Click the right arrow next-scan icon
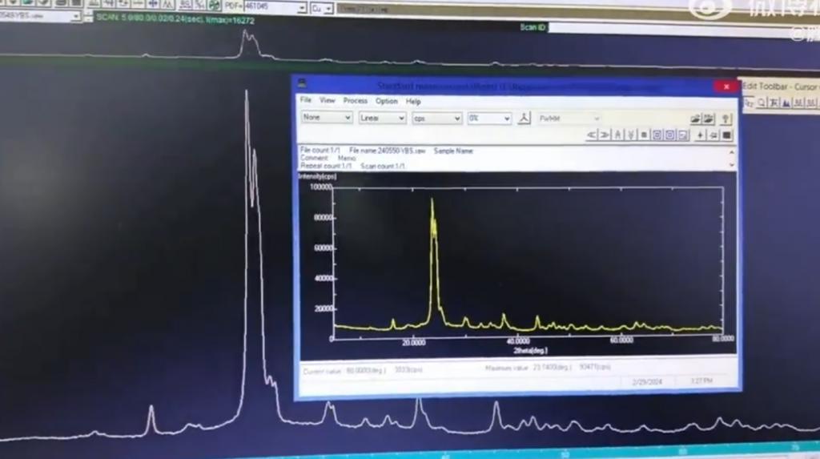 coord(605,135)
